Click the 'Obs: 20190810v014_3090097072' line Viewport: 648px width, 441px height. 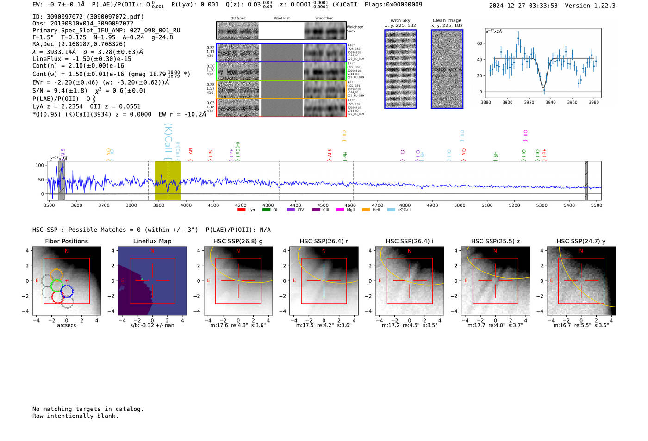[83, 24]
